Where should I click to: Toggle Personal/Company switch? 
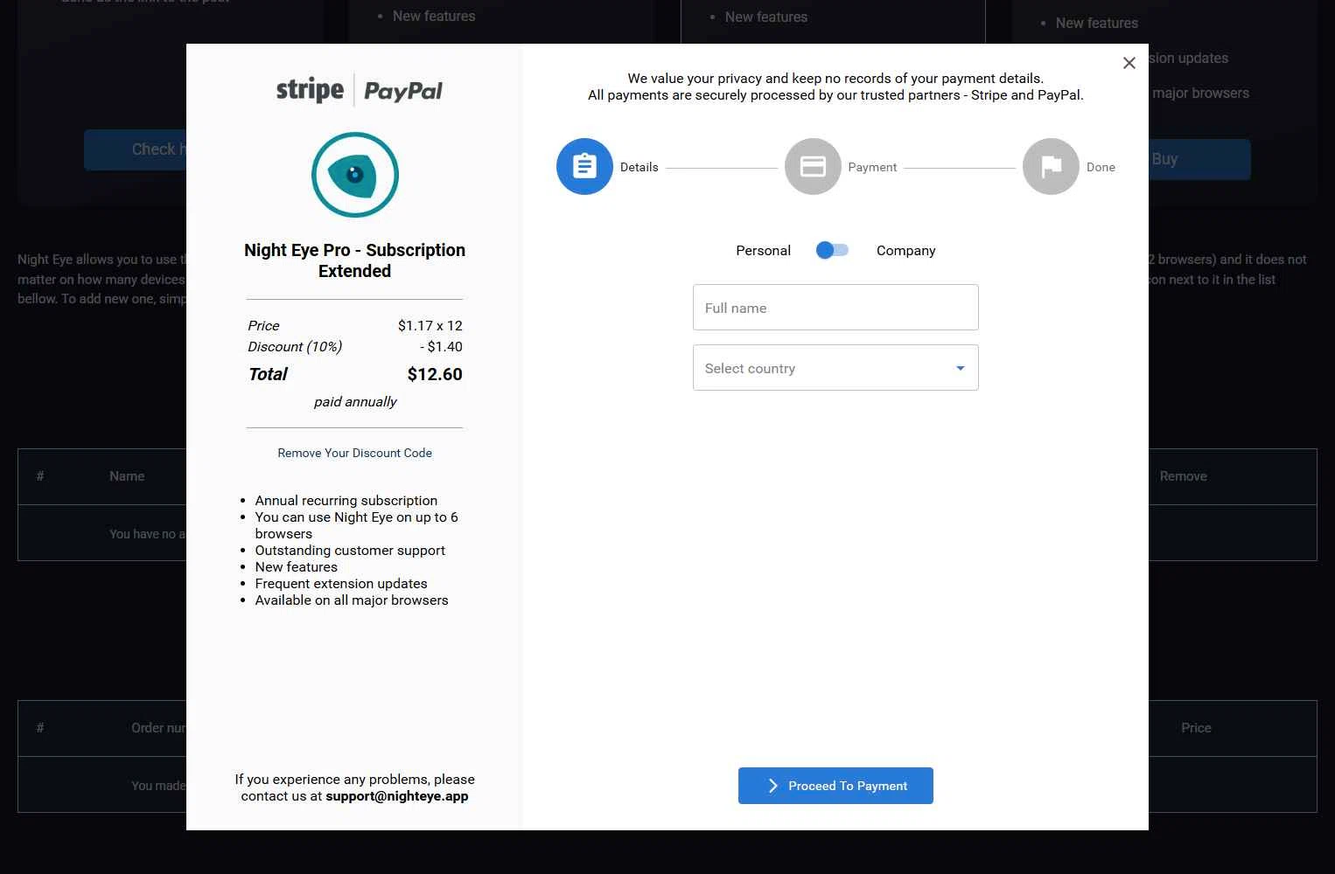832,250
